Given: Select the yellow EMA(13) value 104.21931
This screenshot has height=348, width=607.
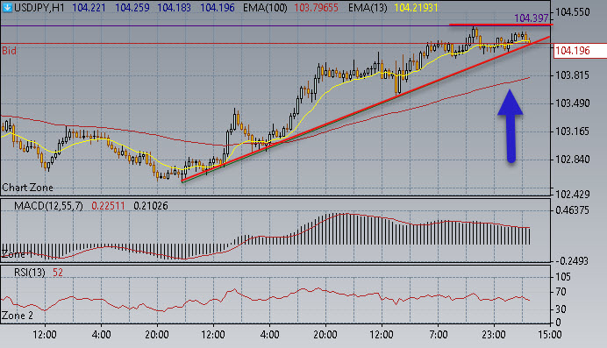Looking at the screenshot, I should click(x=416, y=7).
